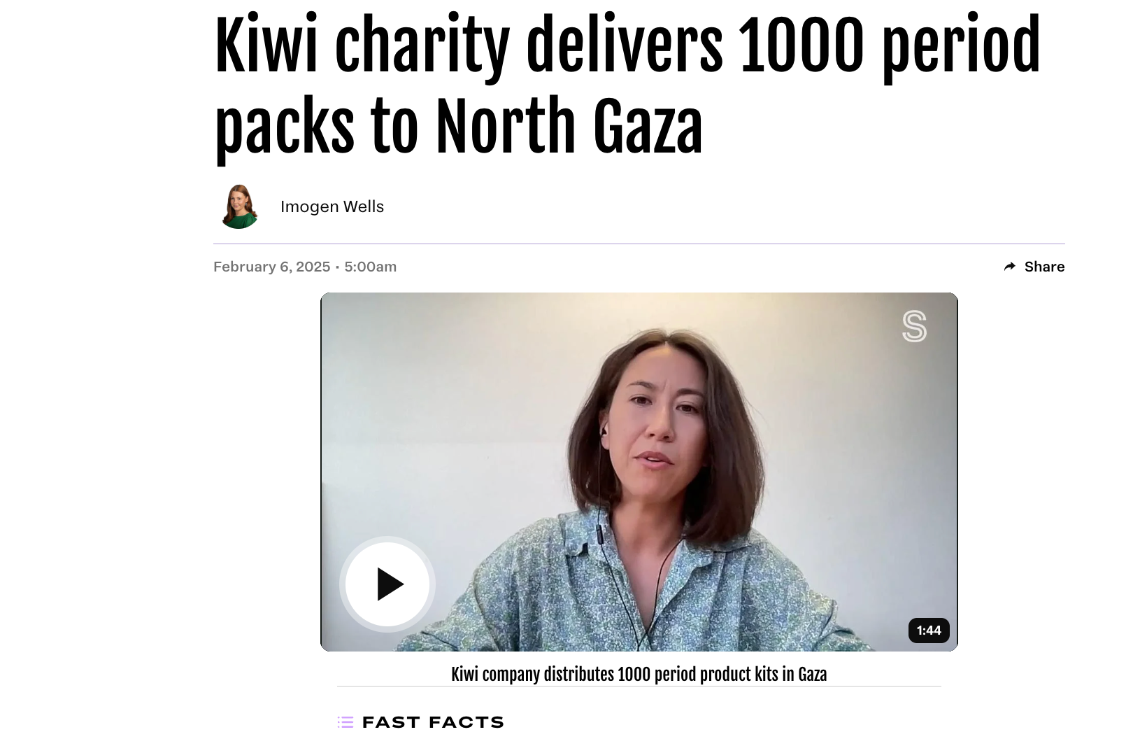Click the number 1000 in the main headline
The image size is (1140, 732).
pyautogui.click(x=802, y=45)
